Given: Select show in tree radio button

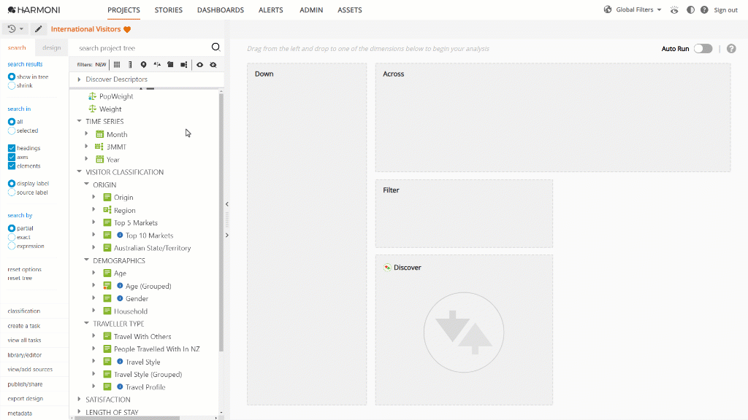Looking at the screenshot, I should click(x=12, y=77).
